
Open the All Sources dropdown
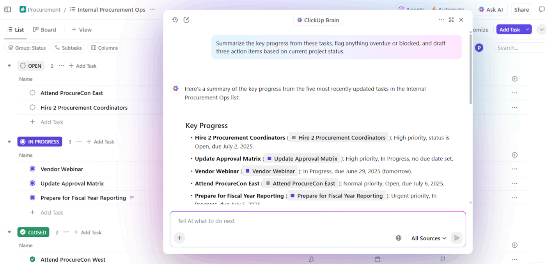coord(428,238)
